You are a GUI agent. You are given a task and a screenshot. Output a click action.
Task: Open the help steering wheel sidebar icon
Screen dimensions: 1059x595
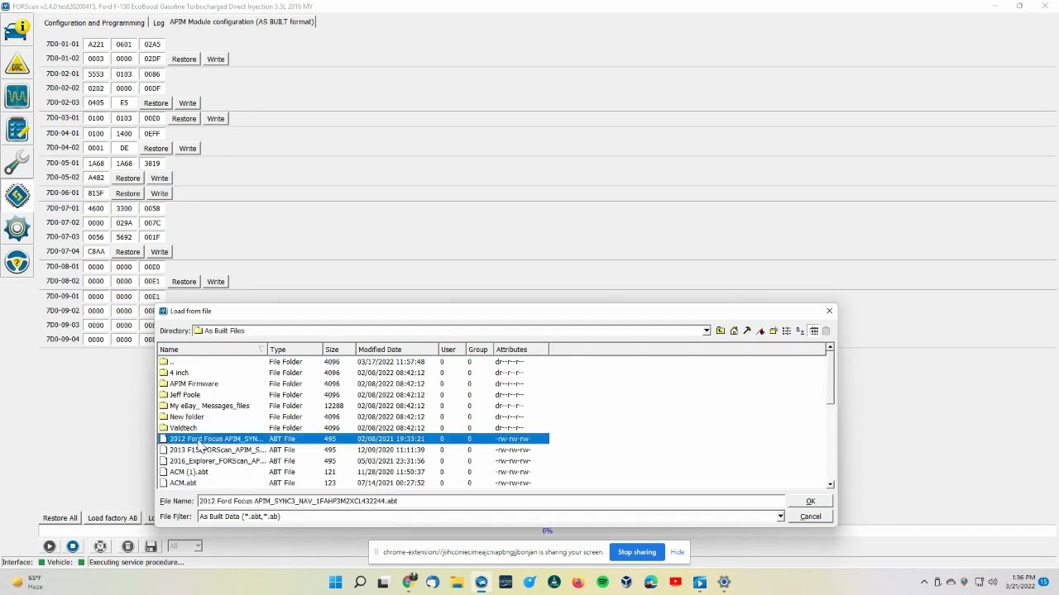pos(17,262)
